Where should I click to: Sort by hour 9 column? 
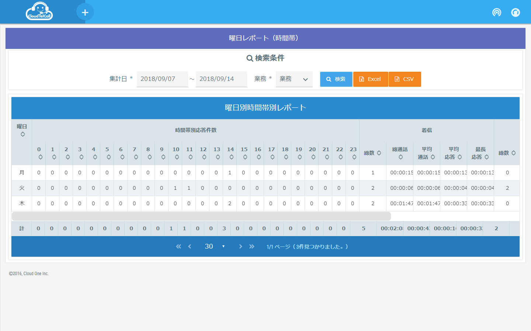tap(163, 157)
